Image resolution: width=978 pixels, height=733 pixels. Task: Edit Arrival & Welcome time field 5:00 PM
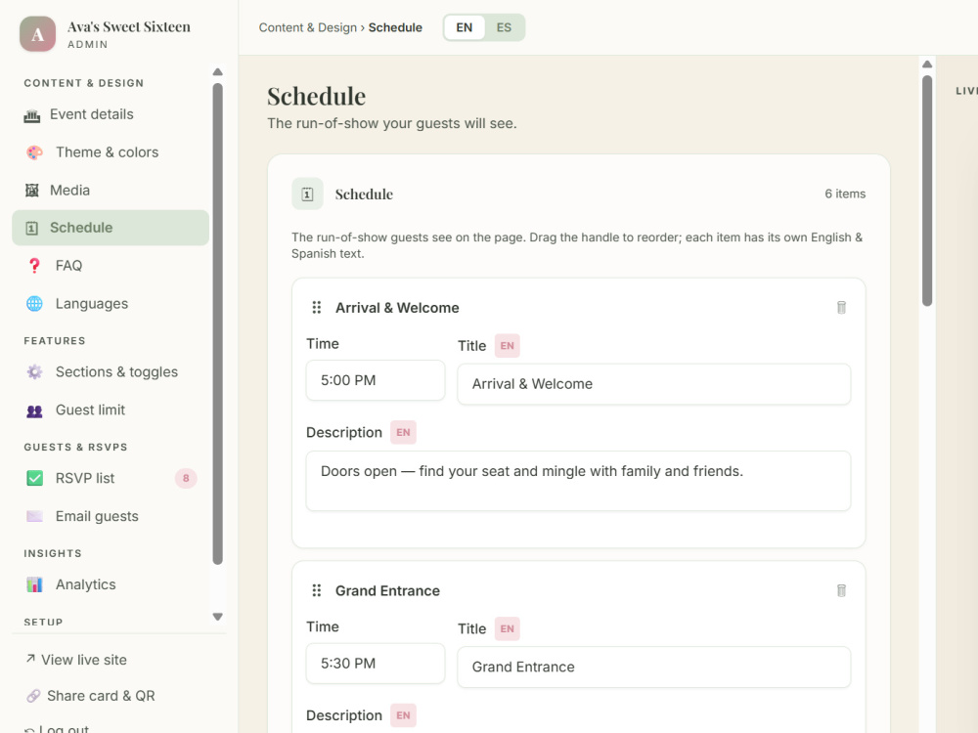coord(376,380)
